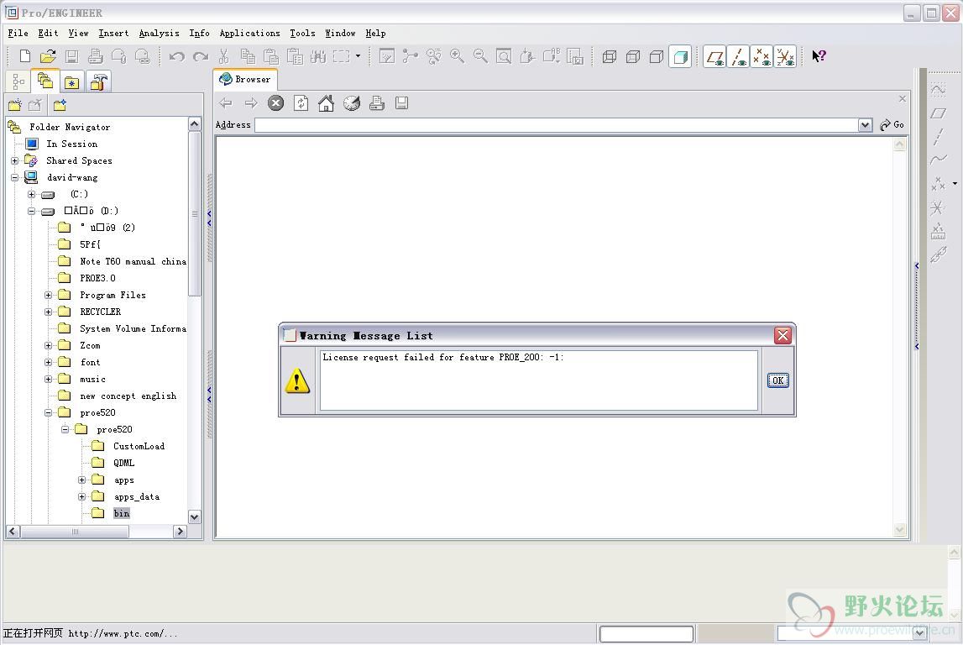Click the add-folder star icon in navigator toolbar

(x=60, y=105)
